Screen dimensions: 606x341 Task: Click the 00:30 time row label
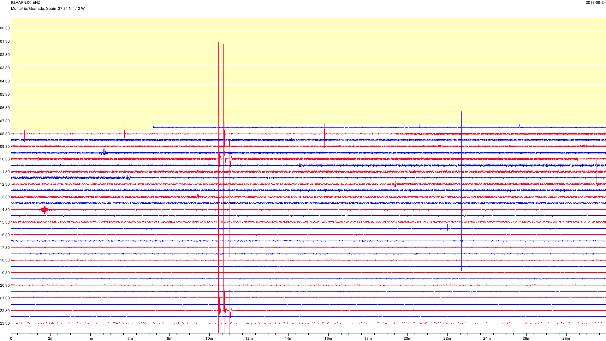click(5, 28)
